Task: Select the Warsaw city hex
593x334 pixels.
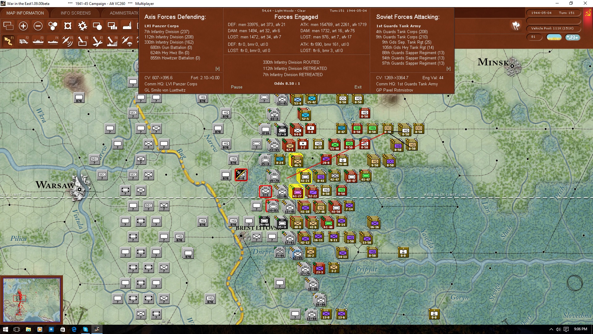Action: (79, 189)
